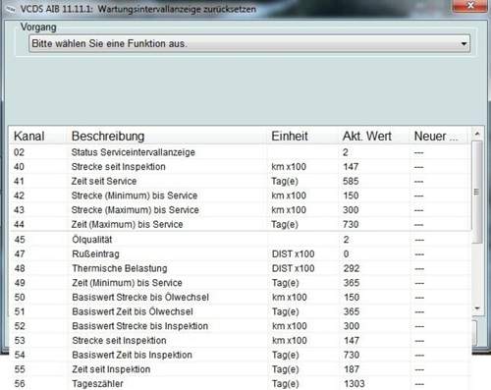The width and height of the screenshot is (491, 390).
Task: Select row Zeit seit Inspektion
Action: pyautogui.click(x=241, y=369)
